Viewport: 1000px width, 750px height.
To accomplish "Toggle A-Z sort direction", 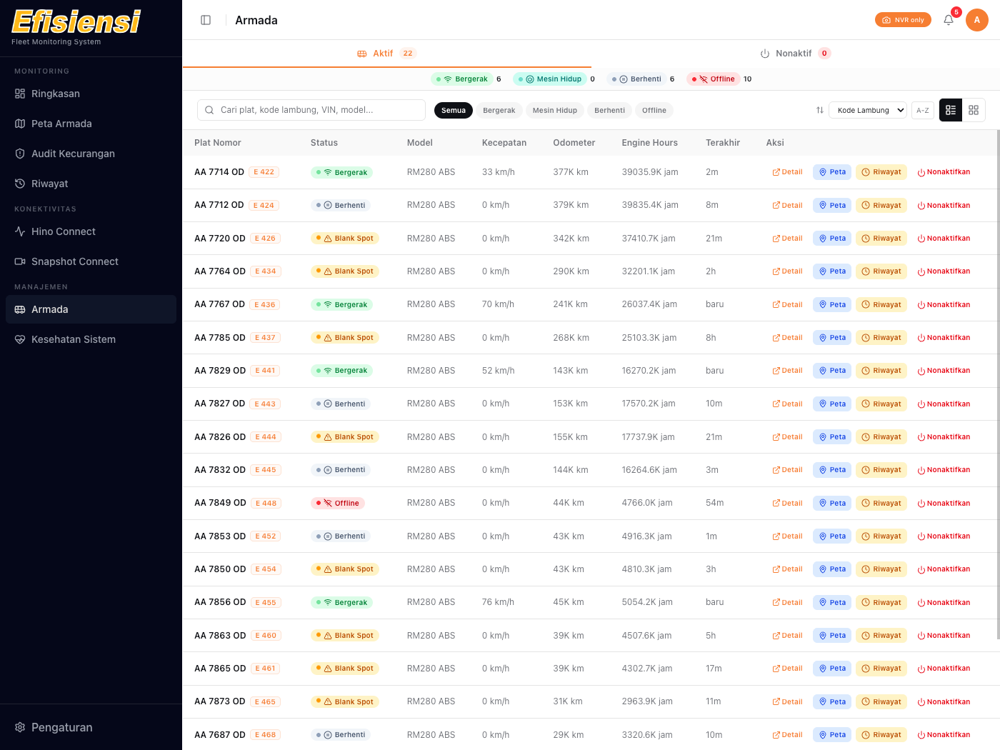I will pyautogui.click(x=923, y=110).
